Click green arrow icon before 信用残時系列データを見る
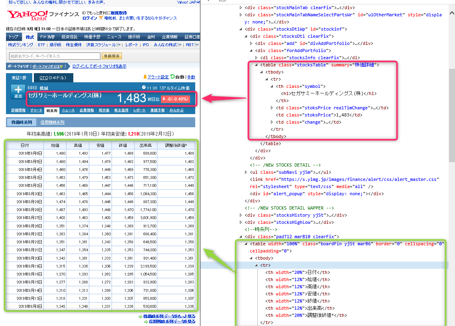The height and width of the screenshot is (326, 455). tap(146, 322)
